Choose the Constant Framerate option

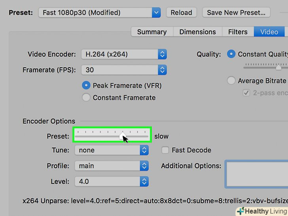(86, 98)
